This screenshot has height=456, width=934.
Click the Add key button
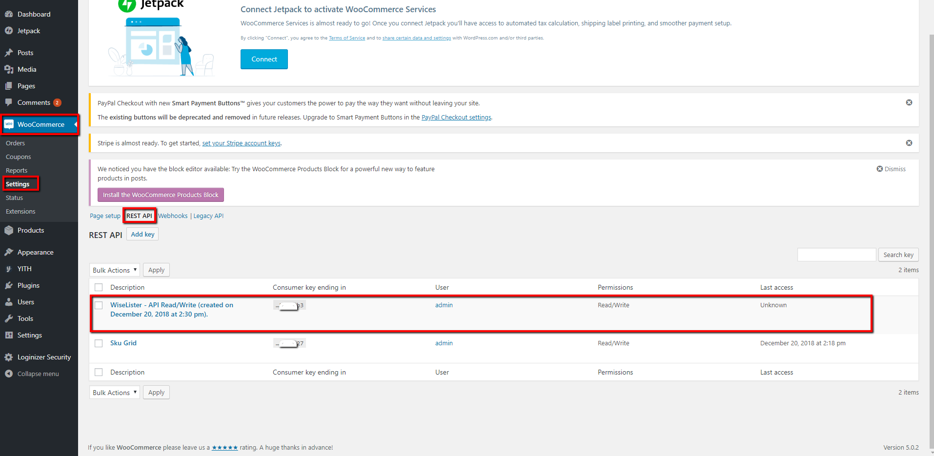(142, 234)
